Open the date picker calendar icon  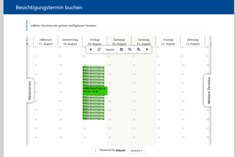(x=122, y=49)
